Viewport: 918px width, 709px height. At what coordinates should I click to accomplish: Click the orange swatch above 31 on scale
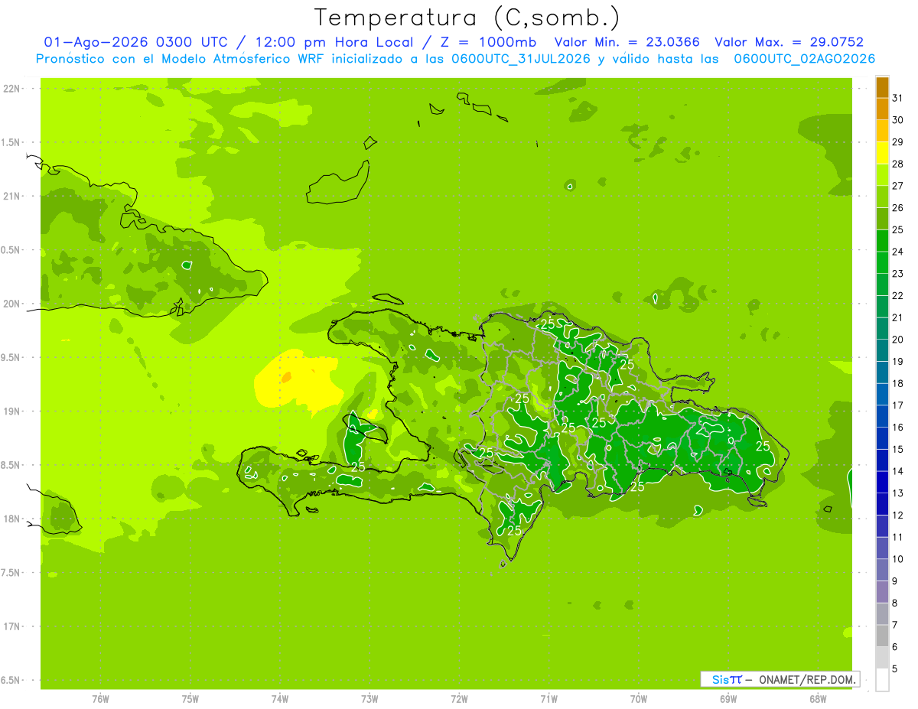883,87
